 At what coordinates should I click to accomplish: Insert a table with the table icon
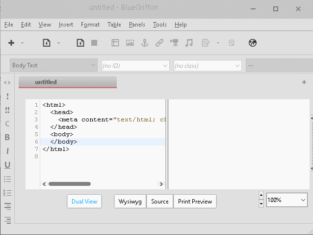(x=115, y=43)
